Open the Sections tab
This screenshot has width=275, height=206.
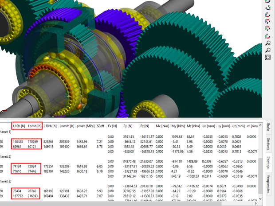tap(269, 144)
